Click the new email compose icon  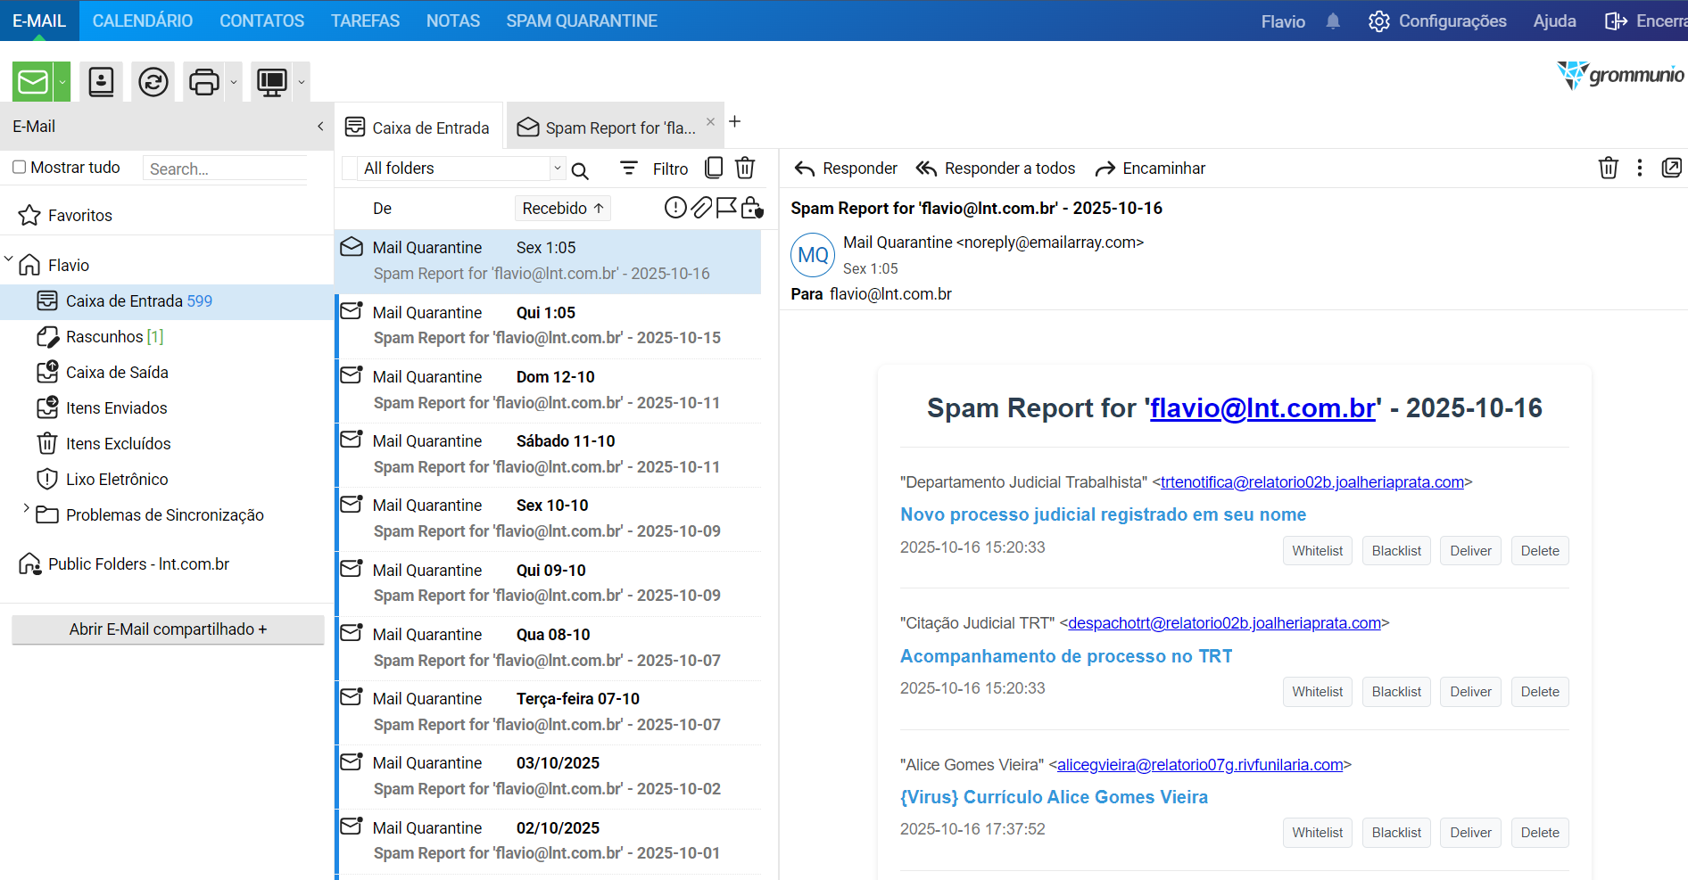click(33, 82)
